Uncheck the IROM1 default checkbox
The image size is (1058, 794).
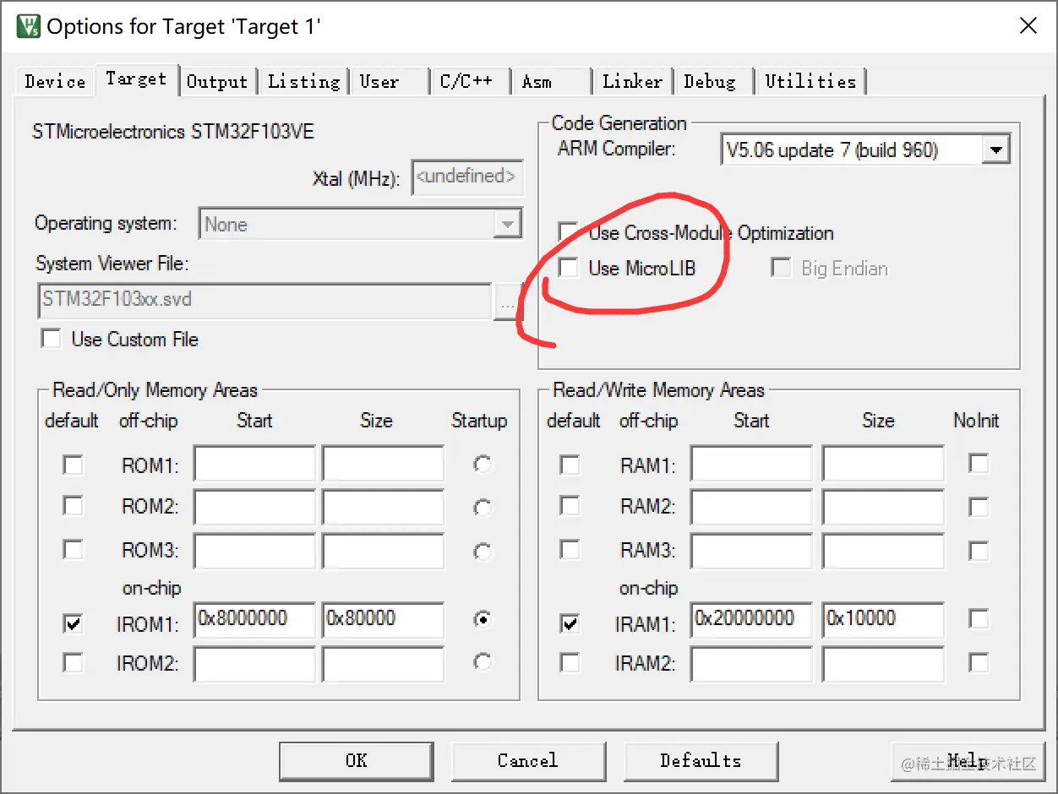coord(74,624)
